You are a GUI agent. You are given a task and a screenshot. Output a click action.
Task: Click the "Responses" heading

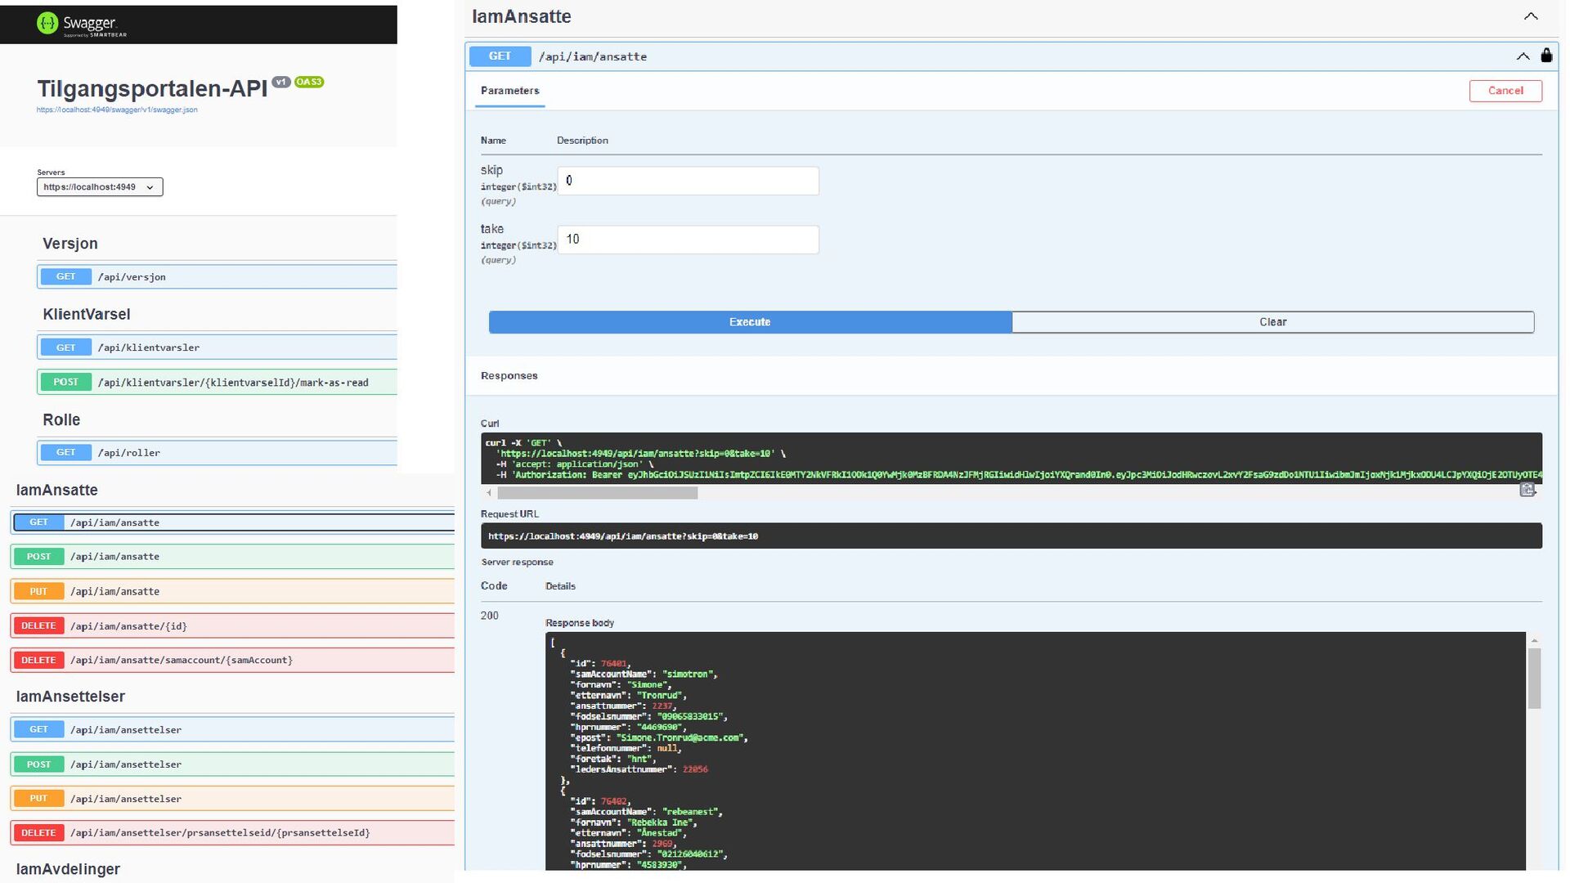[x=509, y=376]
